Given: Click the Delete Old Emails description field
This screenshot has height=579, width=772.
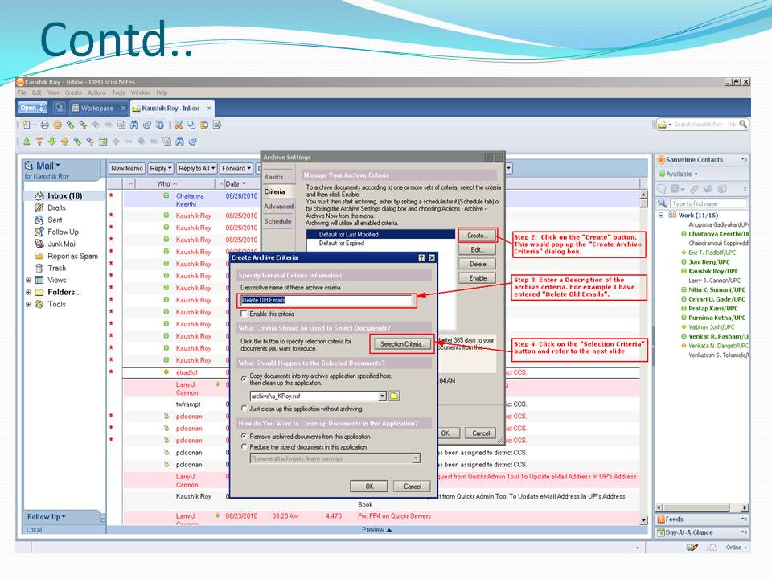Looking at the screenshot, I should coord(327,300).
